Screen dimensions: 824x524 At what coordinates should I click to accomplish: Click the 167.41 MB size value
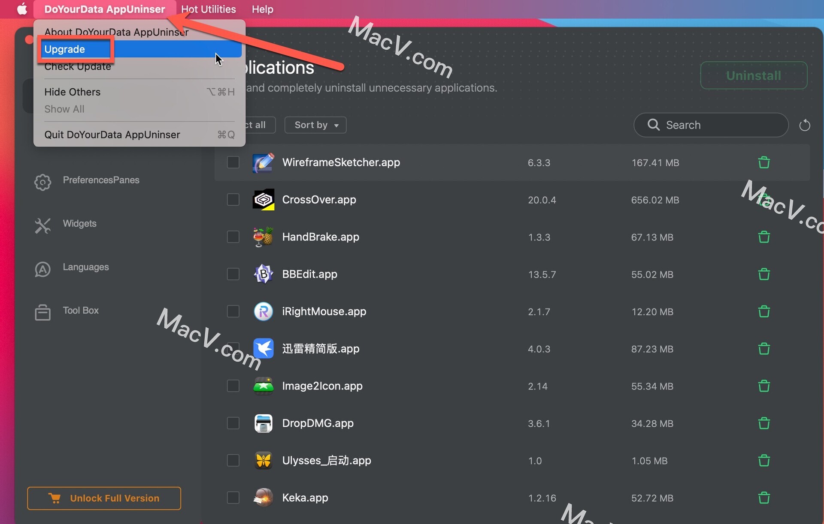(x=655, y=163)
